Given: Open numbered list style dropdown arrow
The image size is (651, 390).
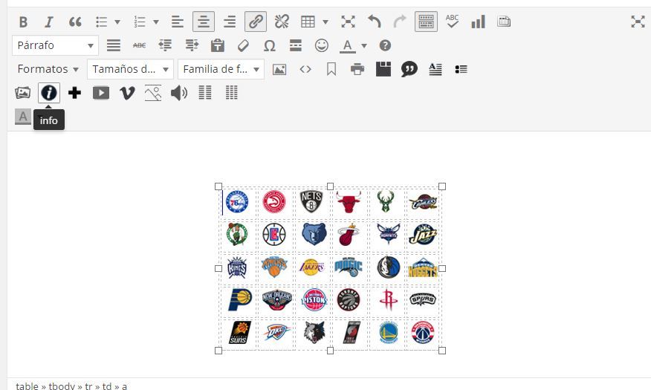Looking at the screenshot, I should pos(156,22).
